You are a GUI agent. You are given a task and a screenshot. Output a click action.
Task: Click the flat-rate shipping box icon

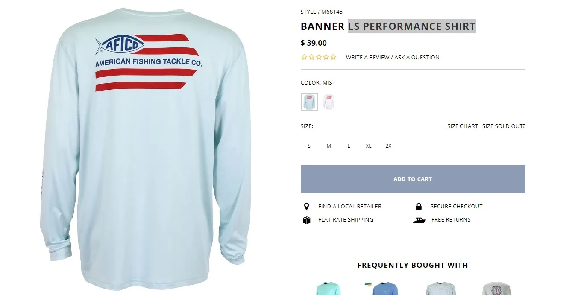(306, 220)
